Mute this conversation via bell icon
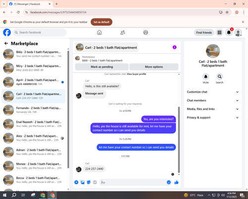Screen dimensions: 248x199 pos(206,77)
